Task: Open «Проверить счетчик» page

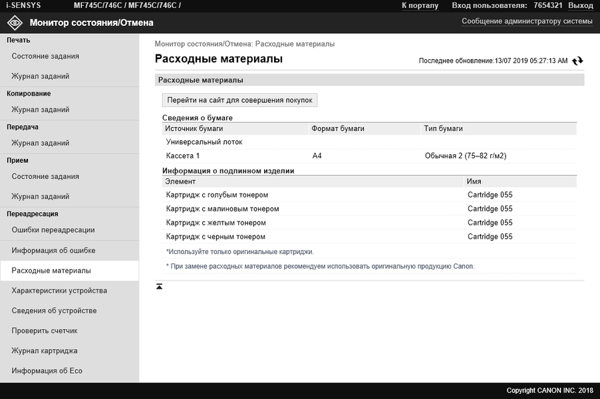Action: pyautogui.click(x=45, y=331)
